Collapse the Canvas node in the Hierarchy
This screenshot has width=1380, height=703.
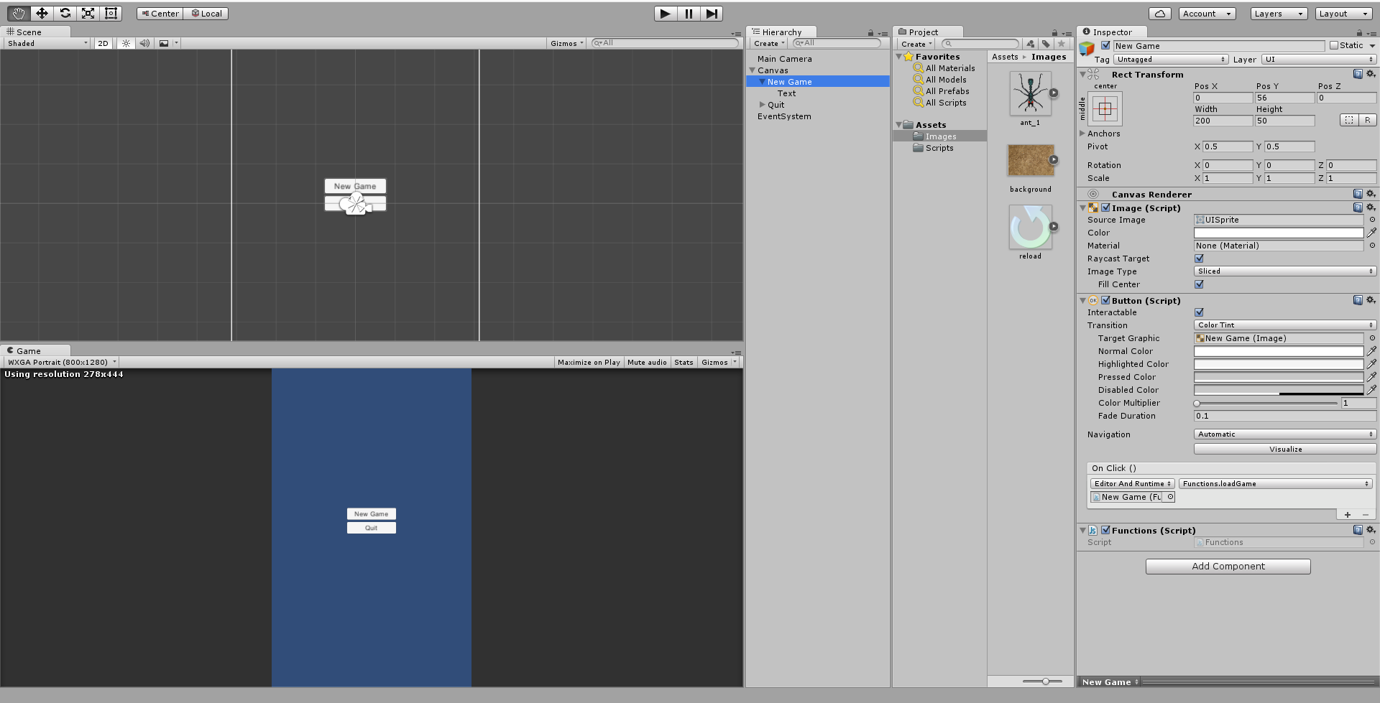pos(752,70)
